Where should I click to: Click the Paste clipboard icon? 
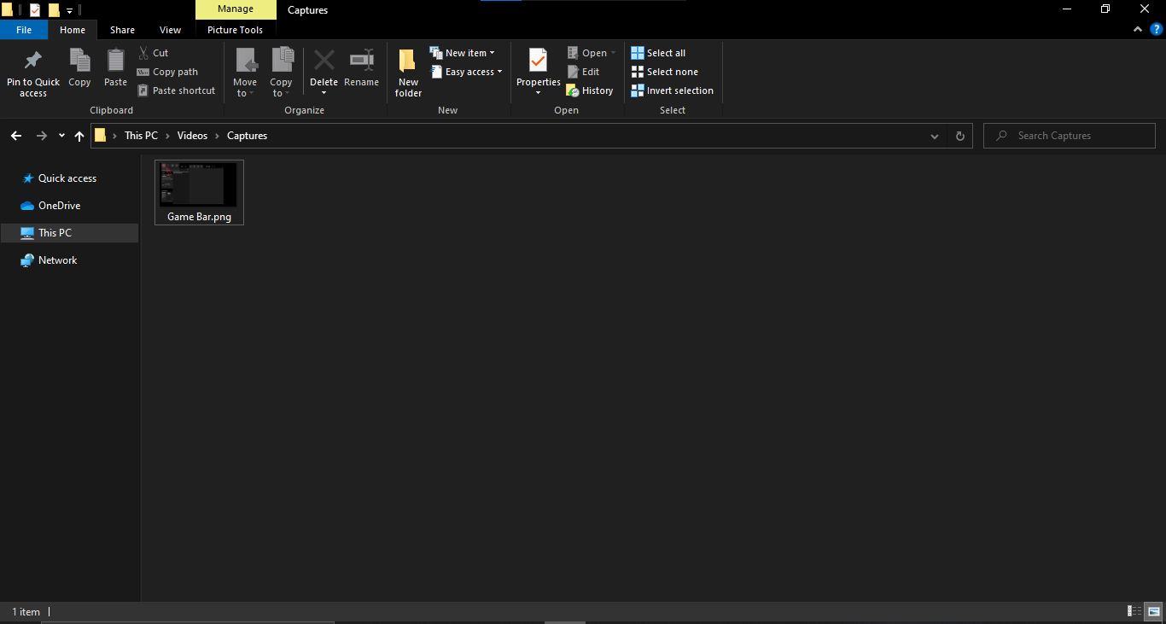[x=115, y=61]
